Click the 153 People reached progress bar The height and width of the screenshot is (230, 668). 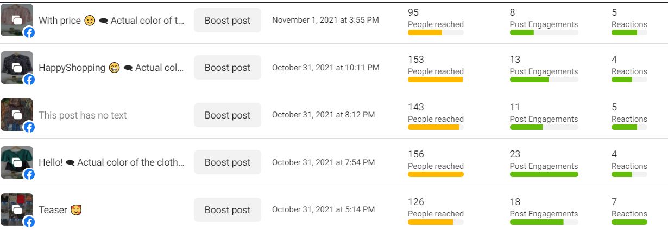(436, 80)
